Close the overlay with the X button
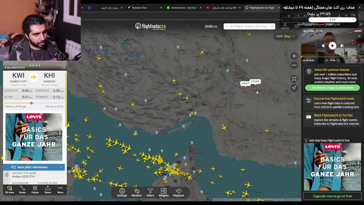The width and height of the screenshot is (364, 205). pos(361,24)
